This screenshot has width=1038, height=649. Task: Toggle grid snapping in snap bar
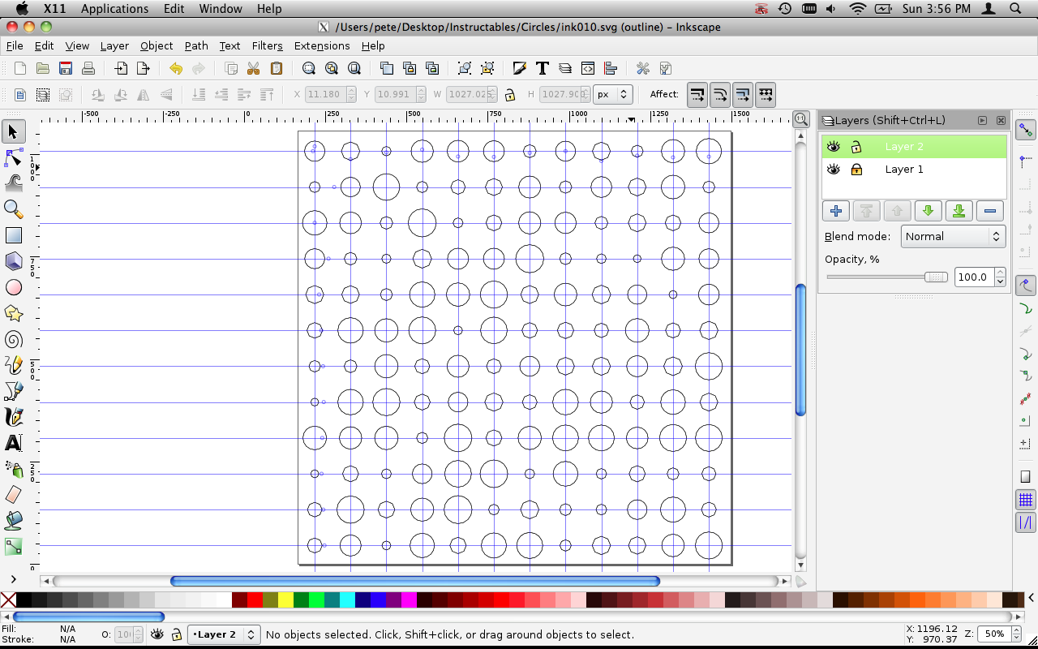pos(1026,499)
